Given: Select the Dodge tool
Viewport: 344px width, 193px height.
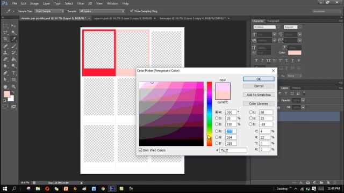Looking at the screenshot, I should coord(13,66).
